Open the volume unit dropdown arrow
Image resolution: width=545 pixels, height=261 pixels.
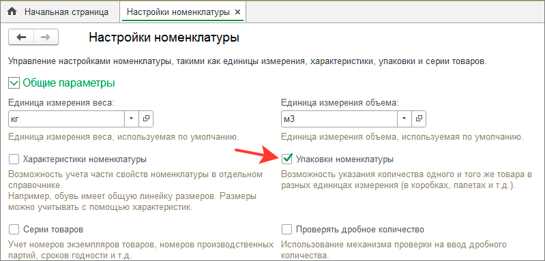[404, 119]
